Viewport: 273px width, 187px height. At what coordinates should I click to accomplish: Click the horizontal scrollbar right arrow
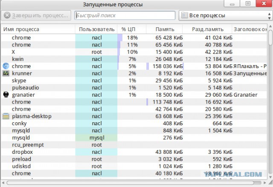[x=264, y=183]
